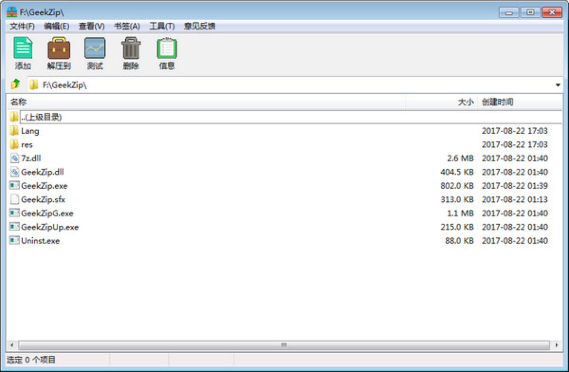Image resolution: width=569 pixels, height=372 pixels.
Task: Click the folder icon in the address bar
Action: coord(34,85)
